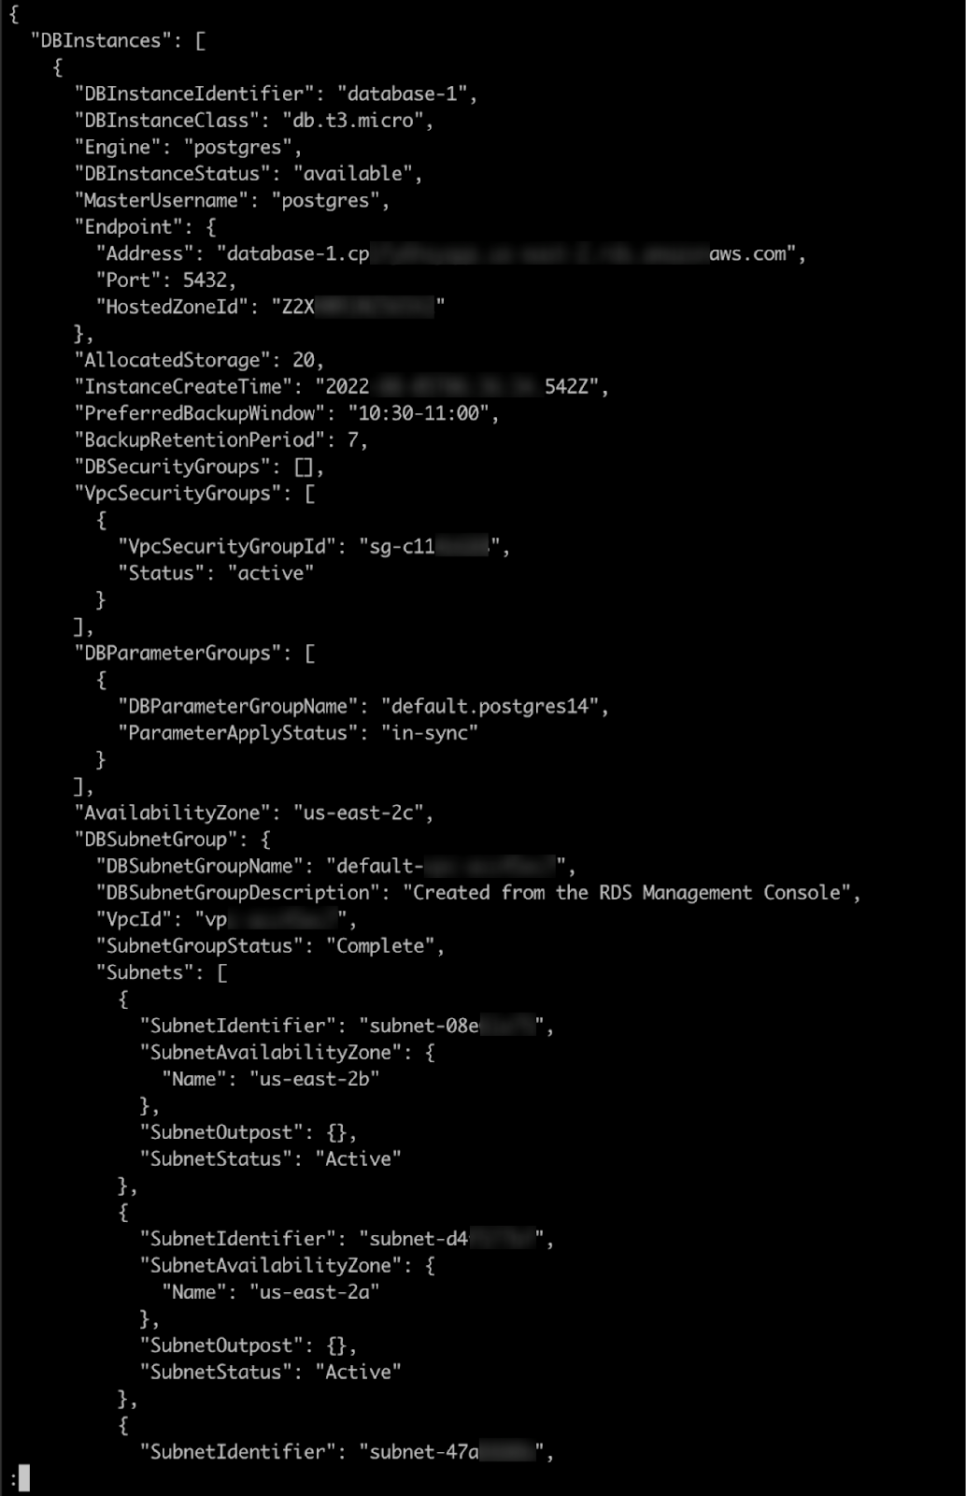The width and height of the screenshot is (966, 1496).
Task: Click the "Complete" subnet group status
Action: pos(380,946)
